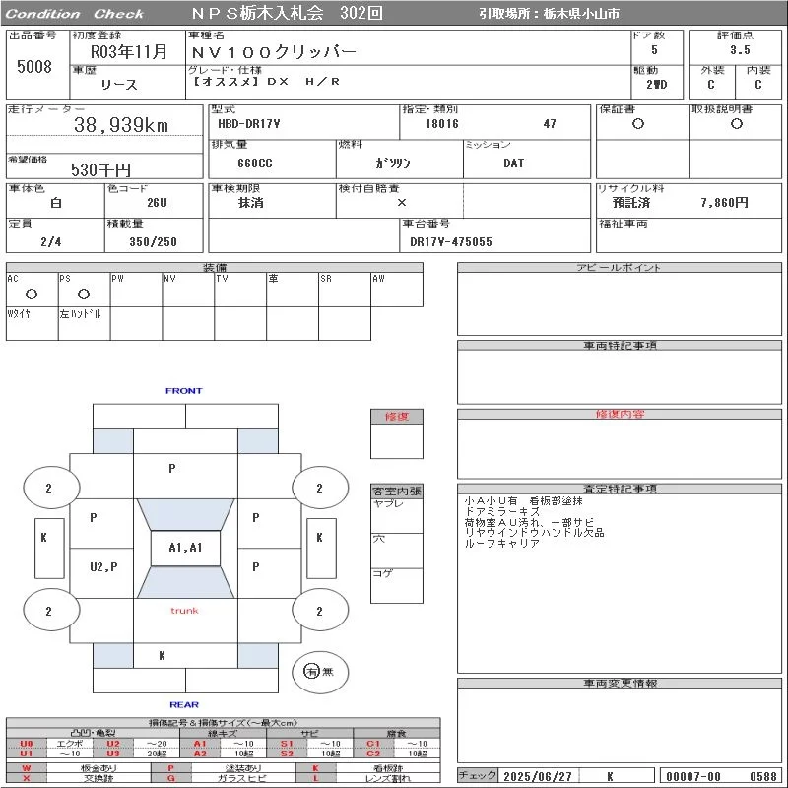Screen dimensions: 788x788
Task: Select the fuel type "ガソリン"
Action: [393, 164]
